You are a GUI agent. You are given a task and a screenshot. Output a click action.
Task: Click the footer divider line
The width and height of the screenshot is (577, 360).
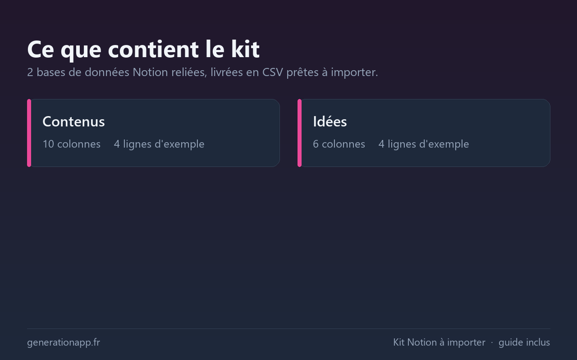coord(288,328)
